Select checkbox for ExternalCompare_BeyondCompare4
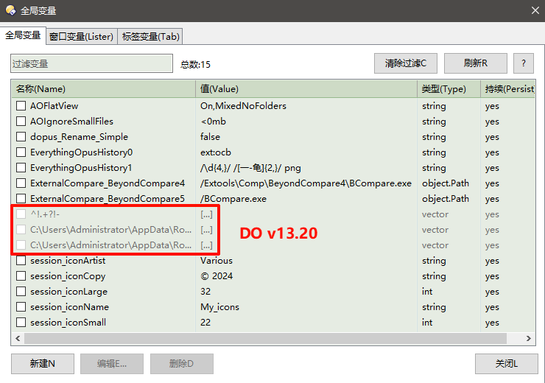Viewport: 545px width, 383px height. (x=21, y=183)
